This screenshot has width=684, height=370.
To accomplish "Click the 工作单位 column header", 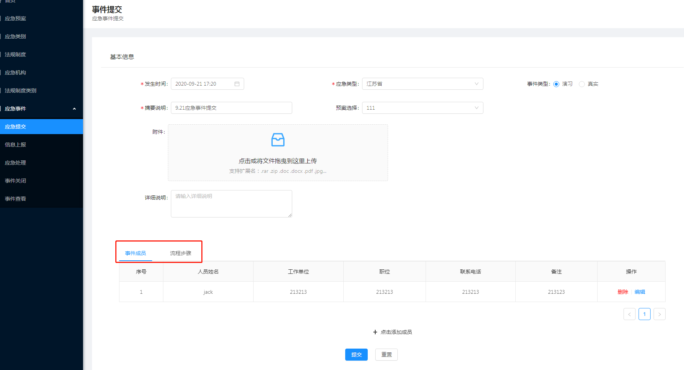I will pos(298,272).
